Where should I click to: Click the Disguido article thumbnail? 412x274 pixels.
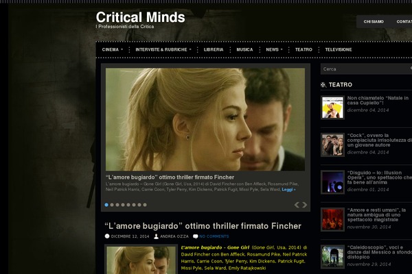click(x=332, y=182)
